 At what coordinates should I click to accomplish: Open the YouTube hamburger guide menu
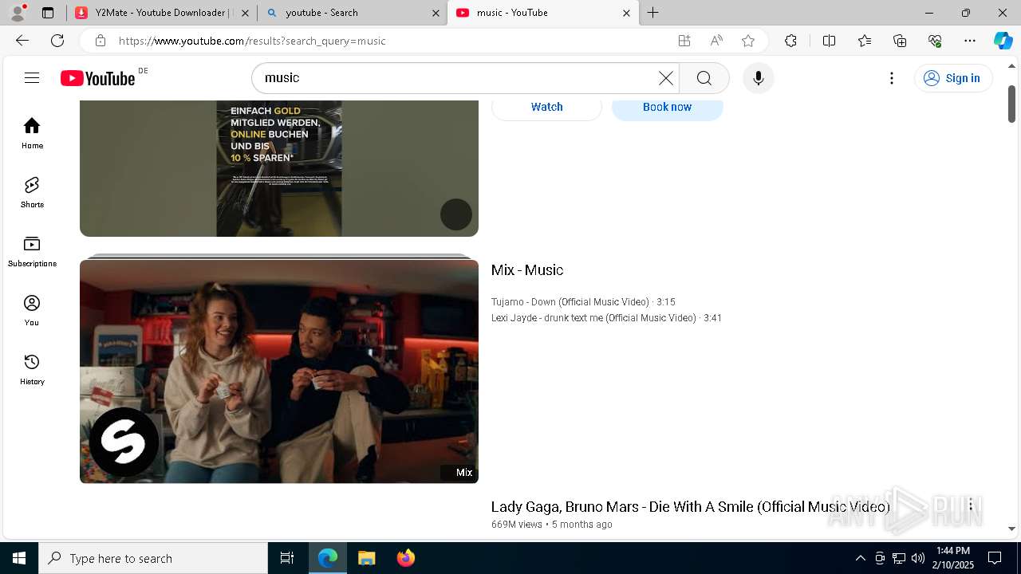[32, 77]
